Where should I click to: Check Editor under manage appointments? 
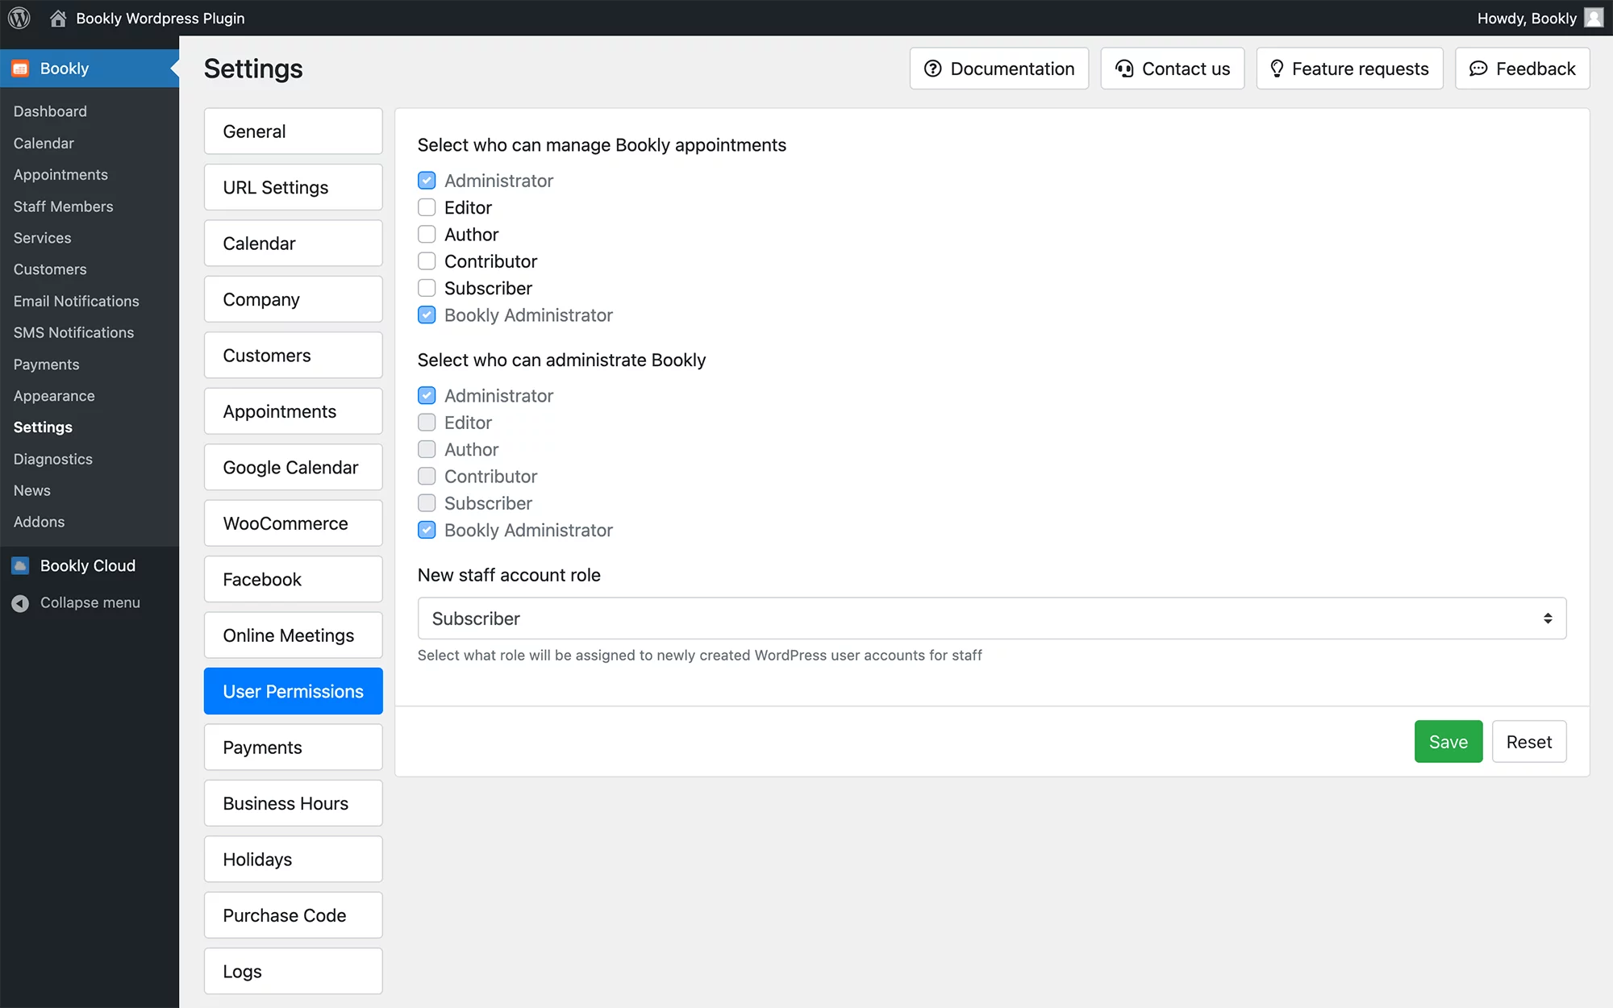pyautogui.click(x=427, y=207)
